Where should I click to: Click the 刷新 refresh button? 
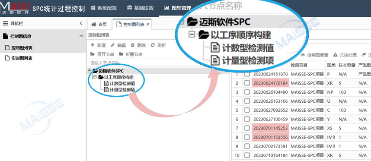pyautogui.click(x=158, y=45)
